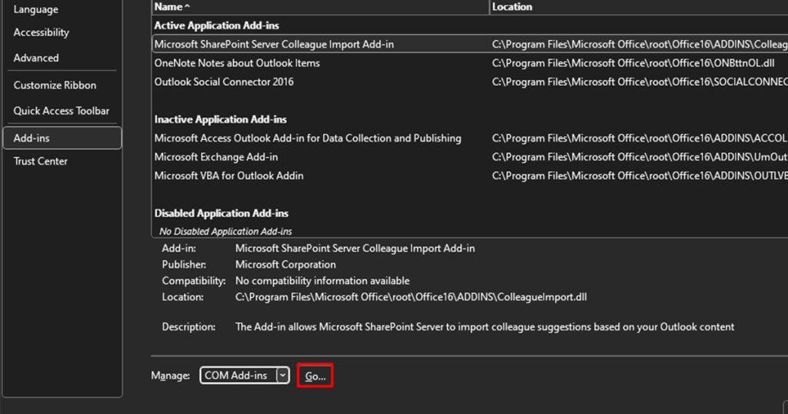Viewport: 788px width, 414px height.
Task: Open the Language options category
Action: point(35,9)
